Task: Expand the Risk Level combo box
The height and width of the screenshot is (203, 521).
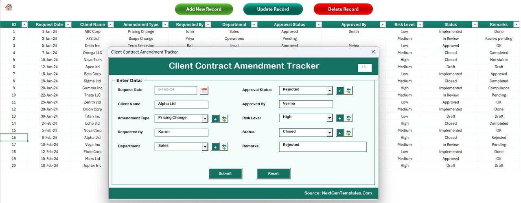Action: click(x=330, y=118)
